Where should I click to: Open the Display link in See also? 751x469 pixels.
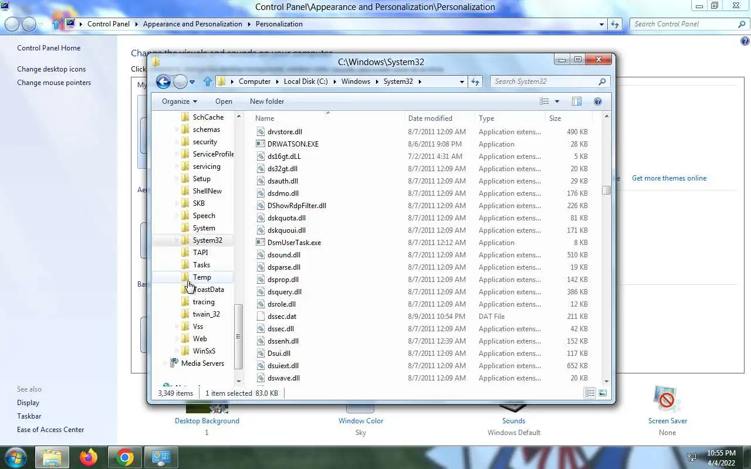(28, 403)
